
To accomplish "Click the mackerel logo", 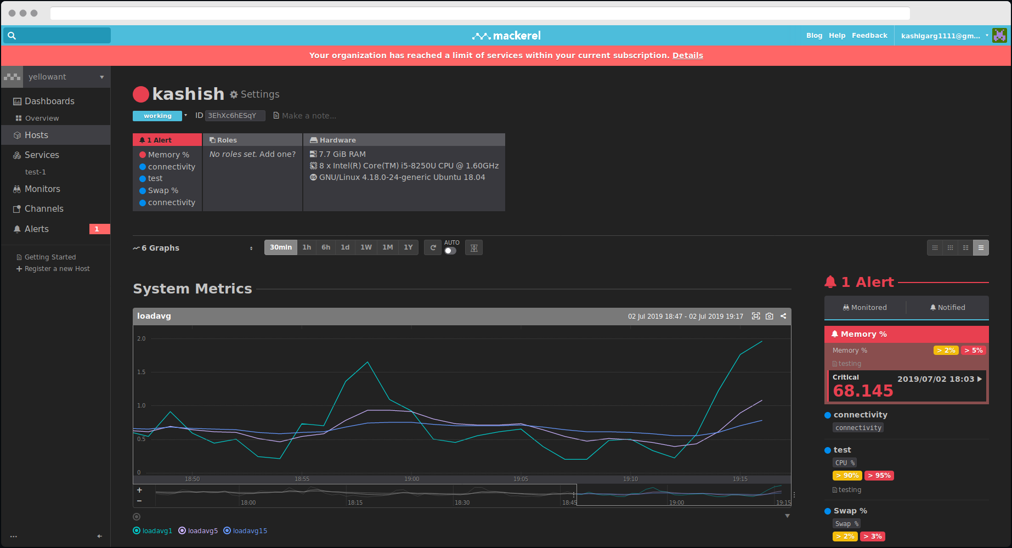I will (506, 36).
